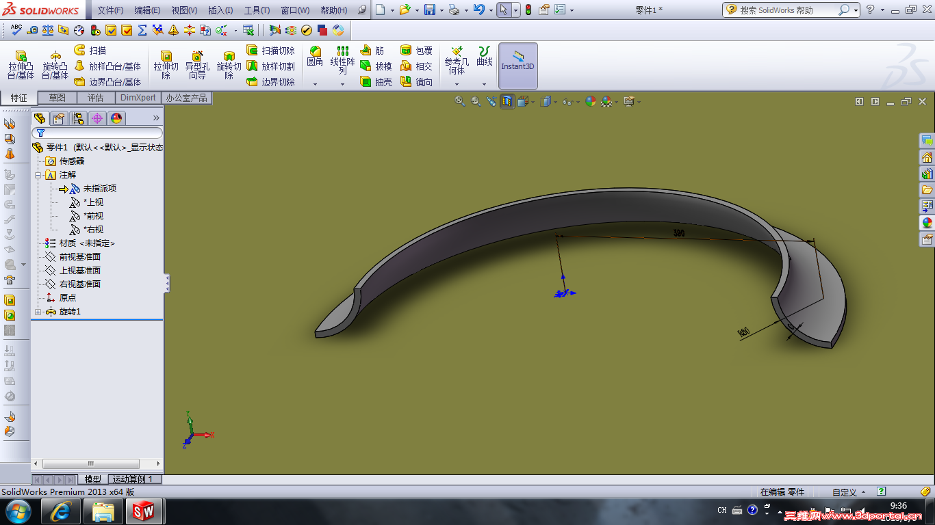This screenshot has height=525, width=935.
Task: Click the feature tree horizontal scrollbar
Action: tap(90, 463)
